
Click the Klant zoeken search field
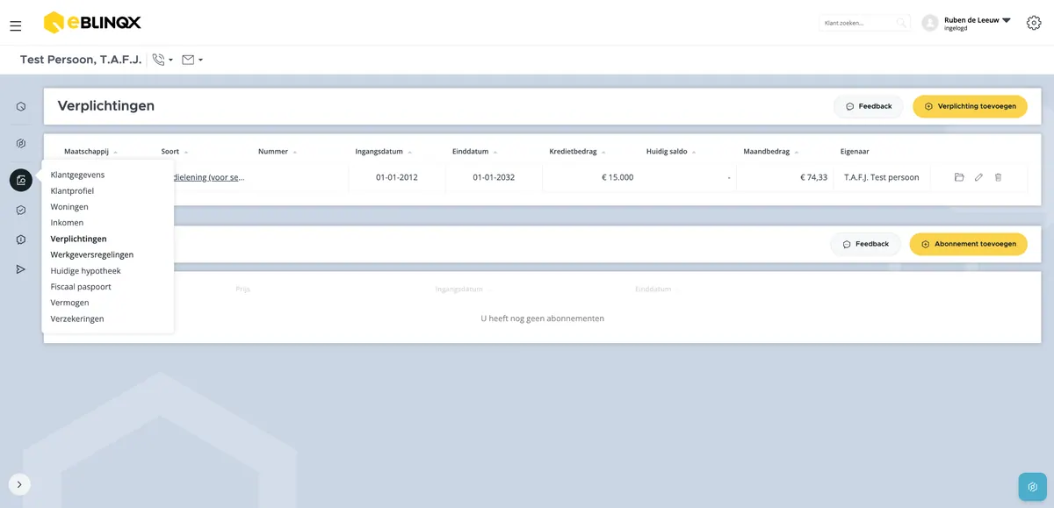coord(864,23)
